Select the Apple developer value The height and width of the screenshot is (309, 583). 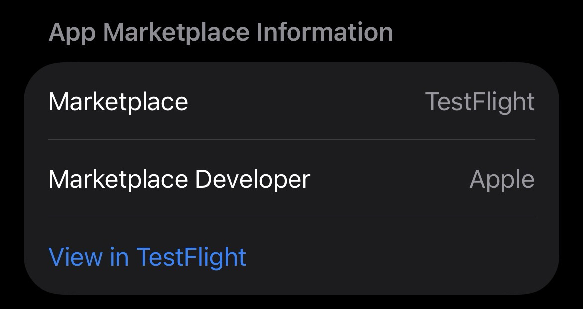[x=502, y=179]
